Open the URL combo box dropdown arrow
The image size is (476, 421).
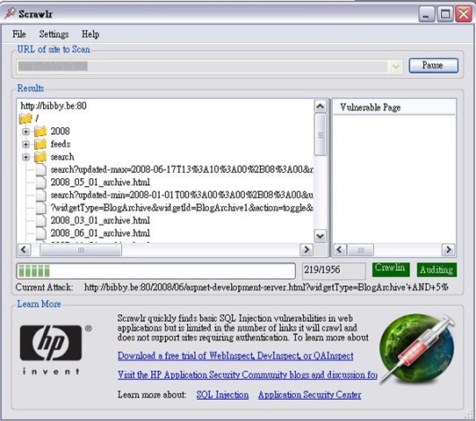(x=395, y=67)
